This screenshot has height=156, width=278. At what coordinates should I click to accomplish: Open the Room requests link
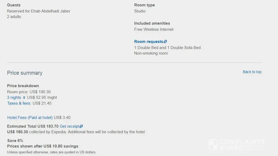click(149, 42)
